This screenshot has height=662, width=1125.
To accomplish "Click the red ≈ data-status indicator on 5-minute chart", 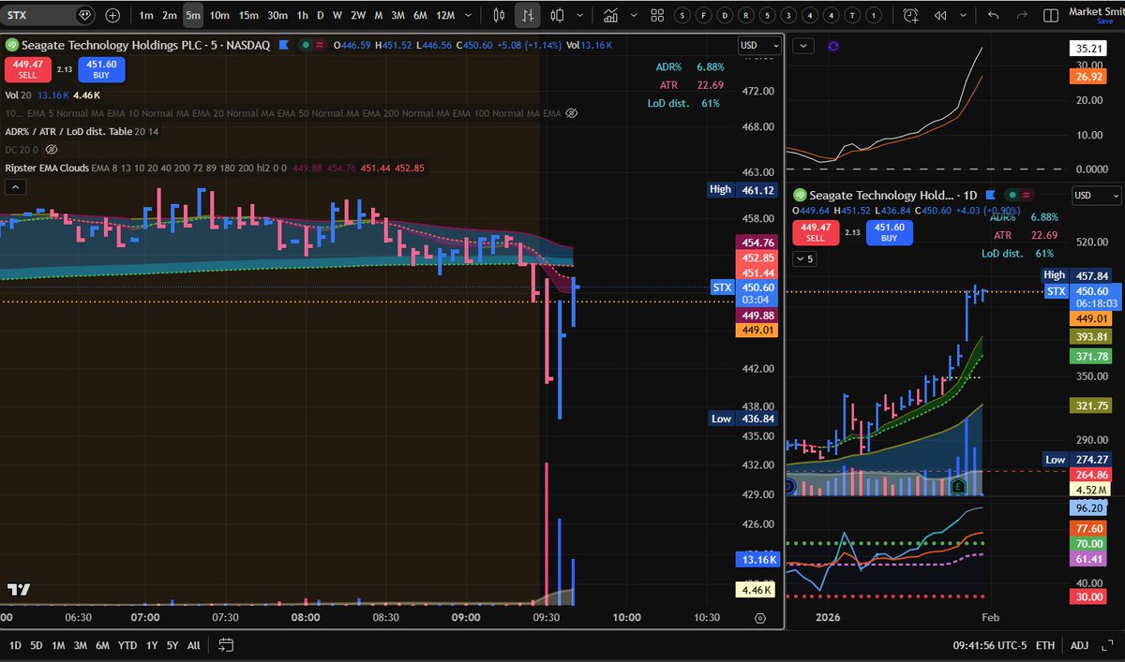I will coord(319,45).
